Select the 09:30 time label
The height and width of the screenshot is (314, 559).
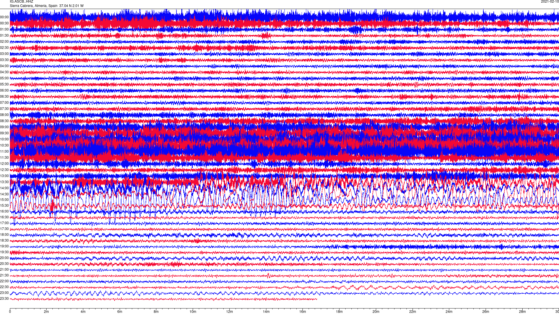coord(4,133)
